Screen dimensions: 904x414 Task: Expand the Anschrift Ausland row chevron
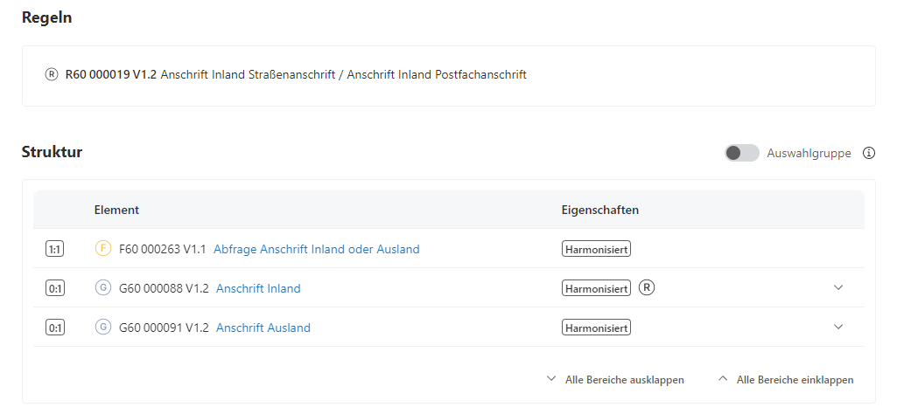[838, 327]
